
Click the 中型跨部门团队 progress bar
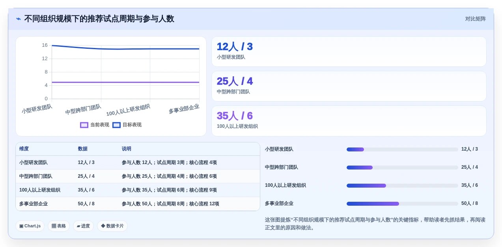point(402,168)
